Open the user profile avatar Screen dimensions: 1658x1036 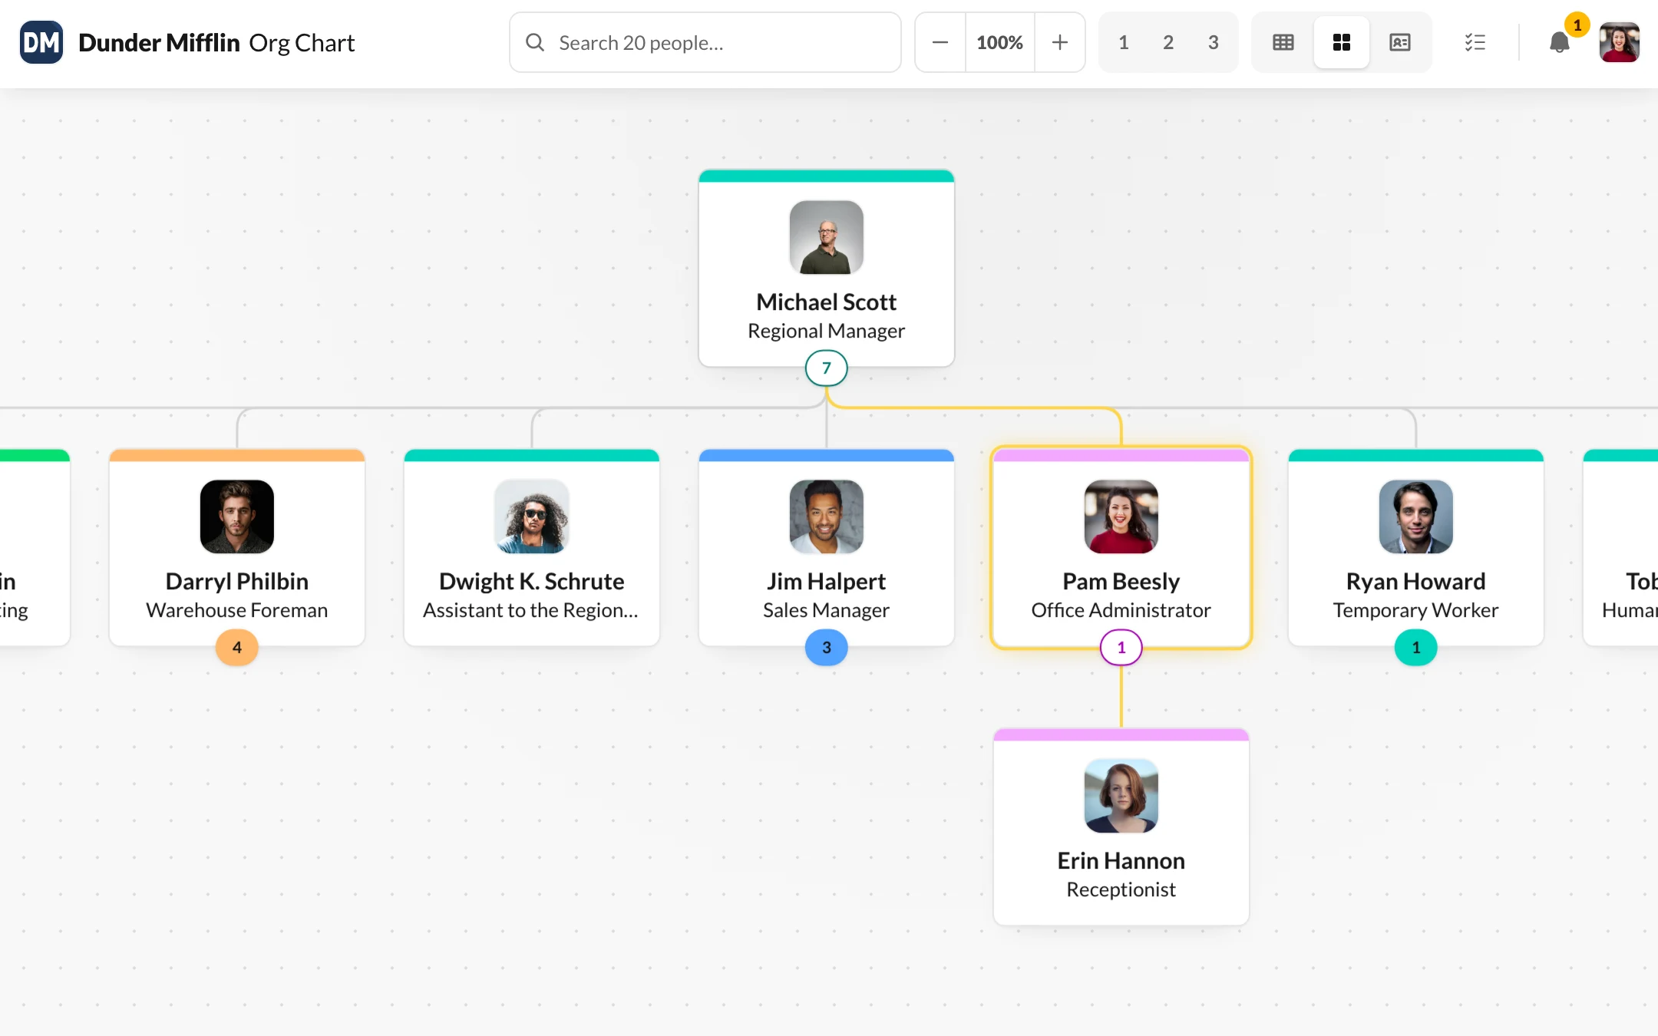click(1620, 42)
